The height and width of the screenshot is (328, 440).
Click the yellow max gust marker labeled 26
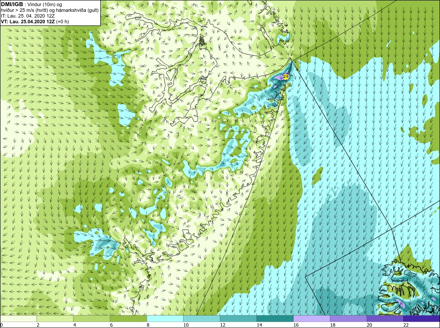(x=286, y=76)
